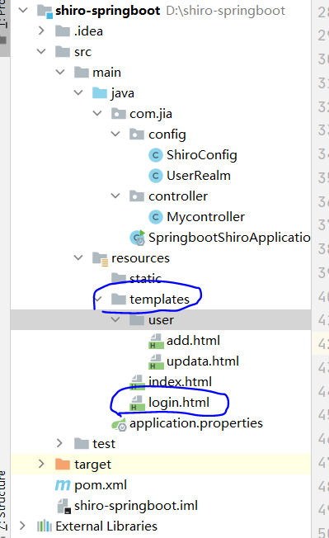The height and width of the screenshot is (538, 329).
Task: Collapse the config package
Action: (x=115, y=134)
